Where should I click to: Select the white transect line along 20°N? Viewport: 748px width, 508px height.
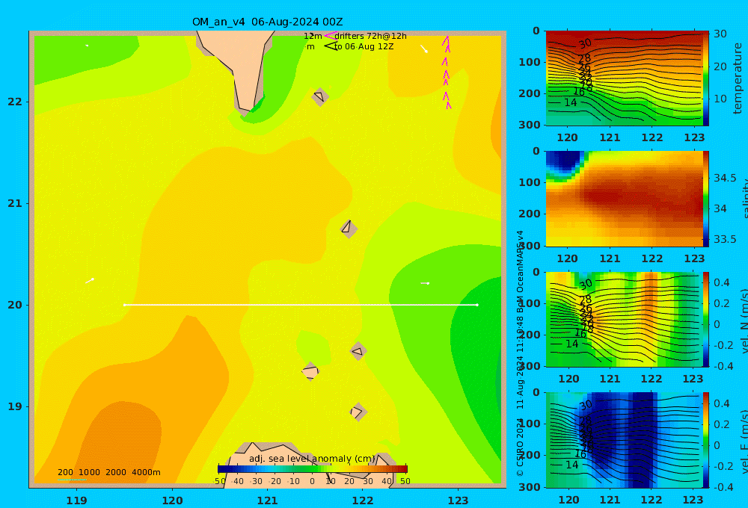point(301,305)
